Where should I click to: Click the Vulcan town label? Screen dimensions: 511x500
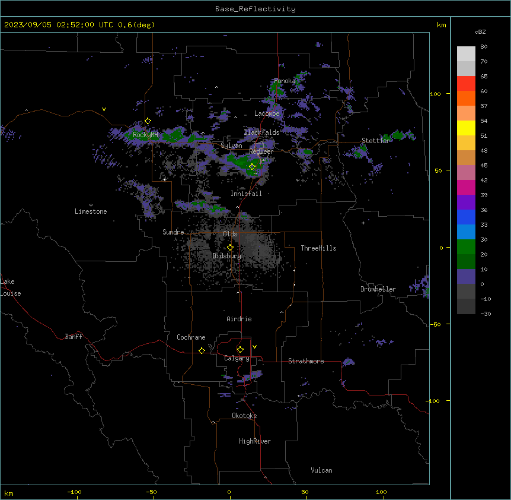tap(321, 470)
